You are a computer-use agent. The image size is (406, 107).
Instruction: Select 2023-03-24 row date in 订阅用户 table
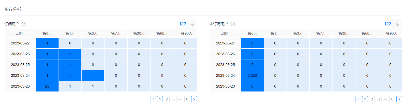(x=20, y=75)
